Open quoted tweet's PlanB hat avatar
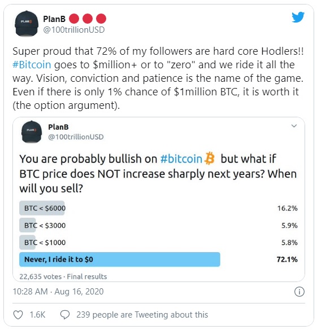The width and height of the screenshot is (317, 330). click(x=32, y=132)
